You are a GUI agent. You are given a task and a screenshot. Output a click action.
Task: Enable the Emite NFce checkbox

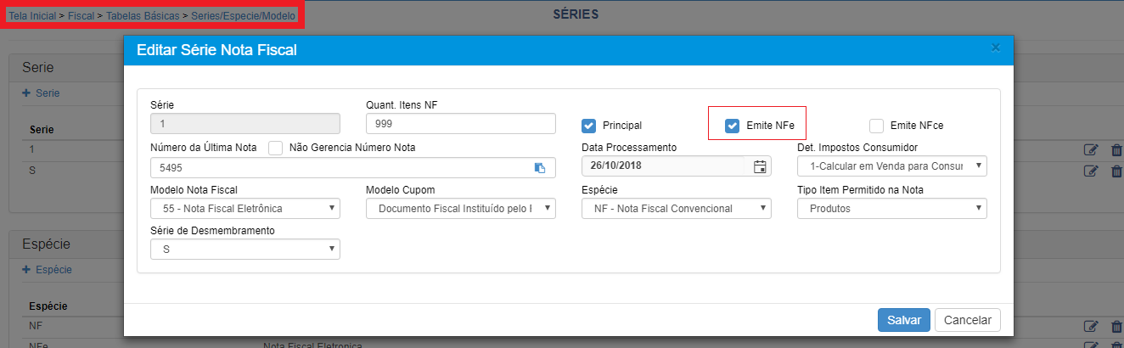click(x=877, y=126)
